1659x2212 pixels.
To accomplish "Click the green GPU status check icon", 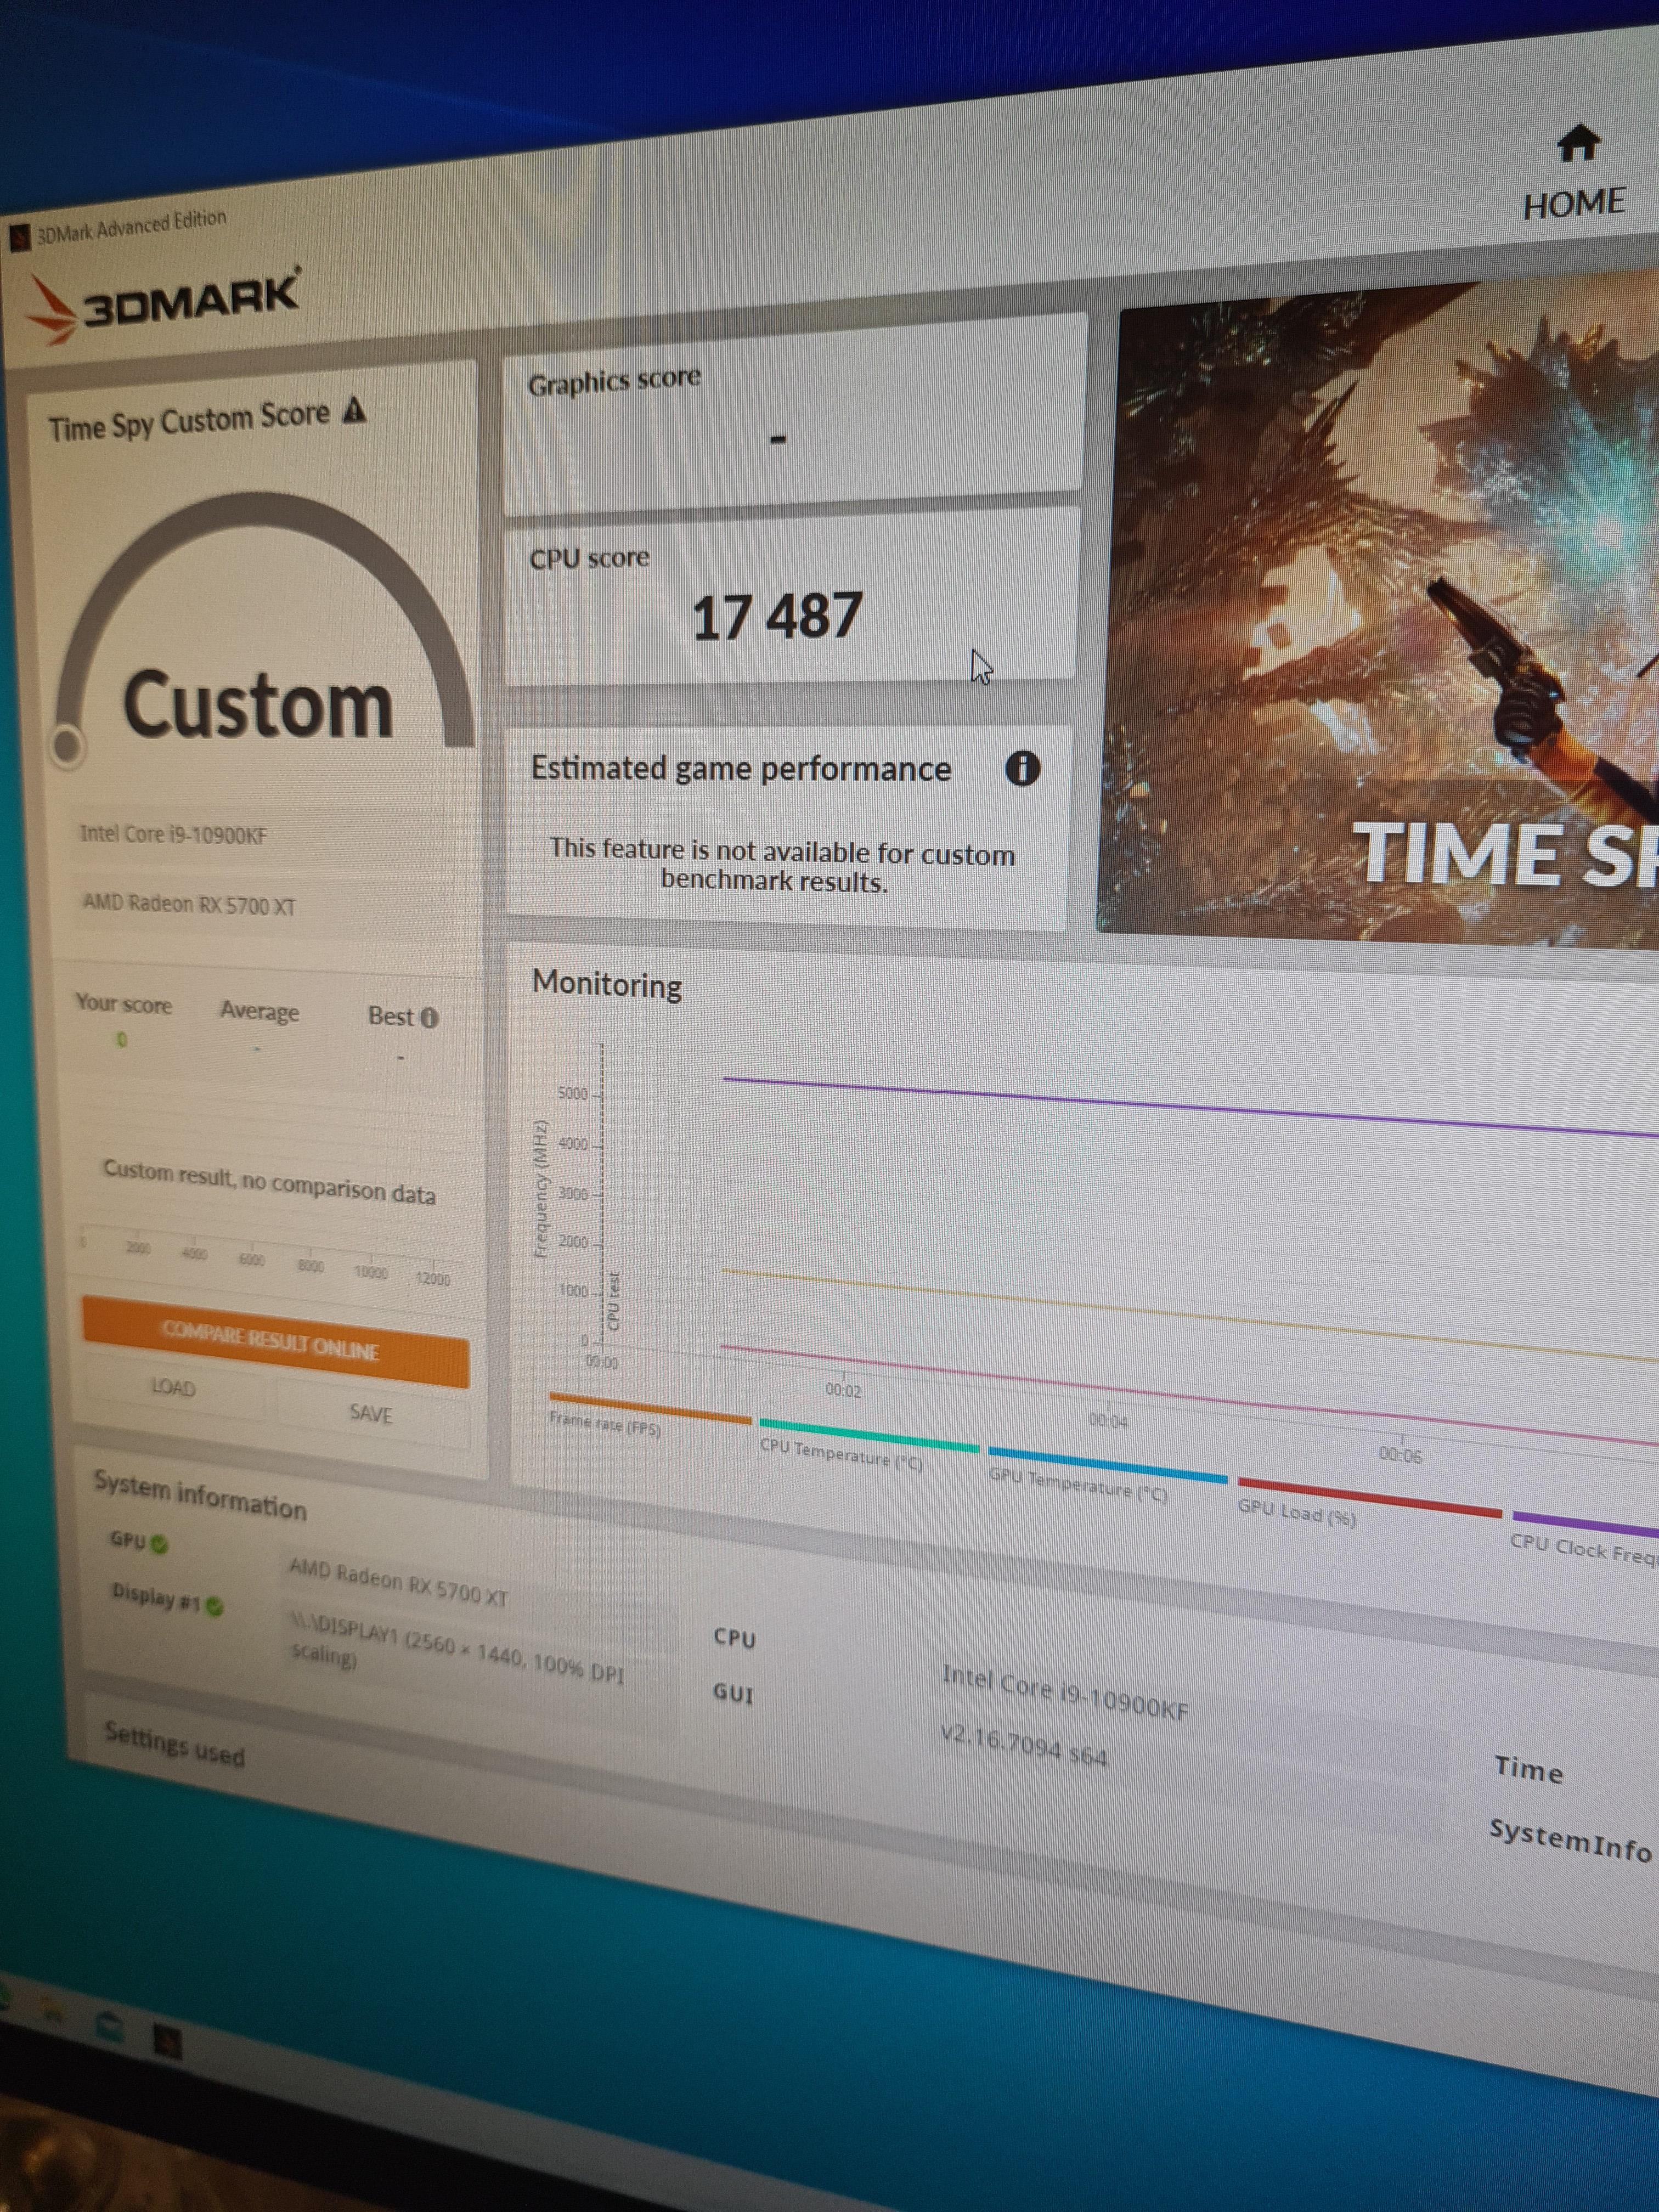I will click(x=160, y=1544).
